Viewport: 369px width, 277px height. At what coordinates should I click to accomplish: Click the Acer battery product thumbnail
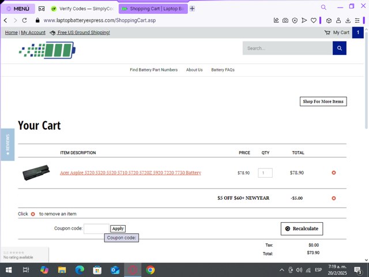36,173
